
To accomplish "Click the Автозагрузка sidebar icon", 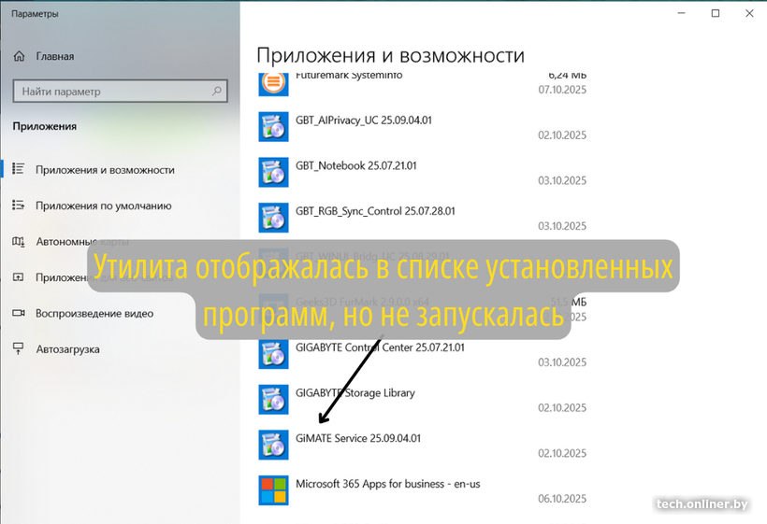I will point(18,348).
